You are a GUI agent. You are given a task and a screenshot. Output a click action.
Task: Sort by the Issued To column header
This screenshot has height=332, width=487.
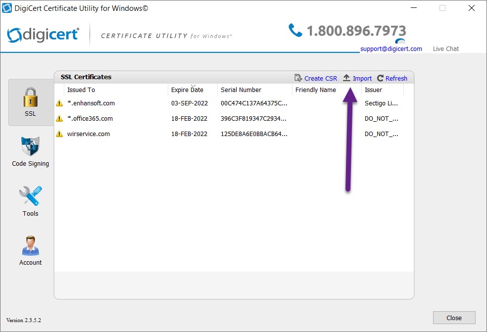pyautogui.click(x=81, y=90)
